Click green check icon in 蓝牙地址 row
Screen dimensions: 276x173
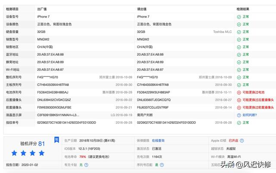tap(239, 55)
